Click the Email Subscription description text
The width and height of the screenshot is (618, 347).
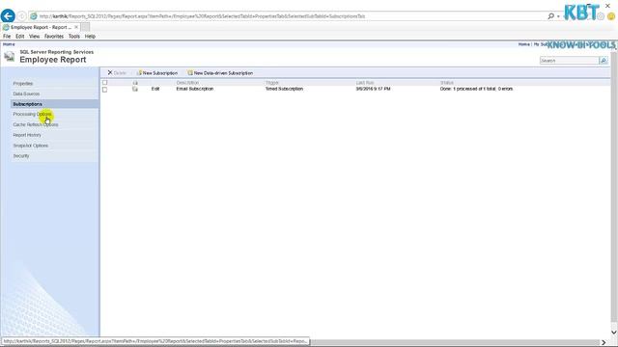point(195,89)
